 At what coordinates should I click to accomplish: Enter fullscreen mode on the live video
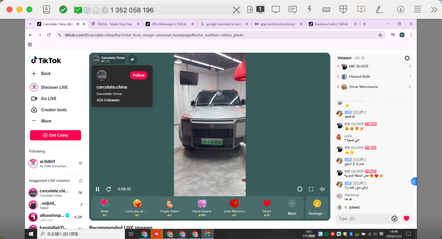coord(311,189)
